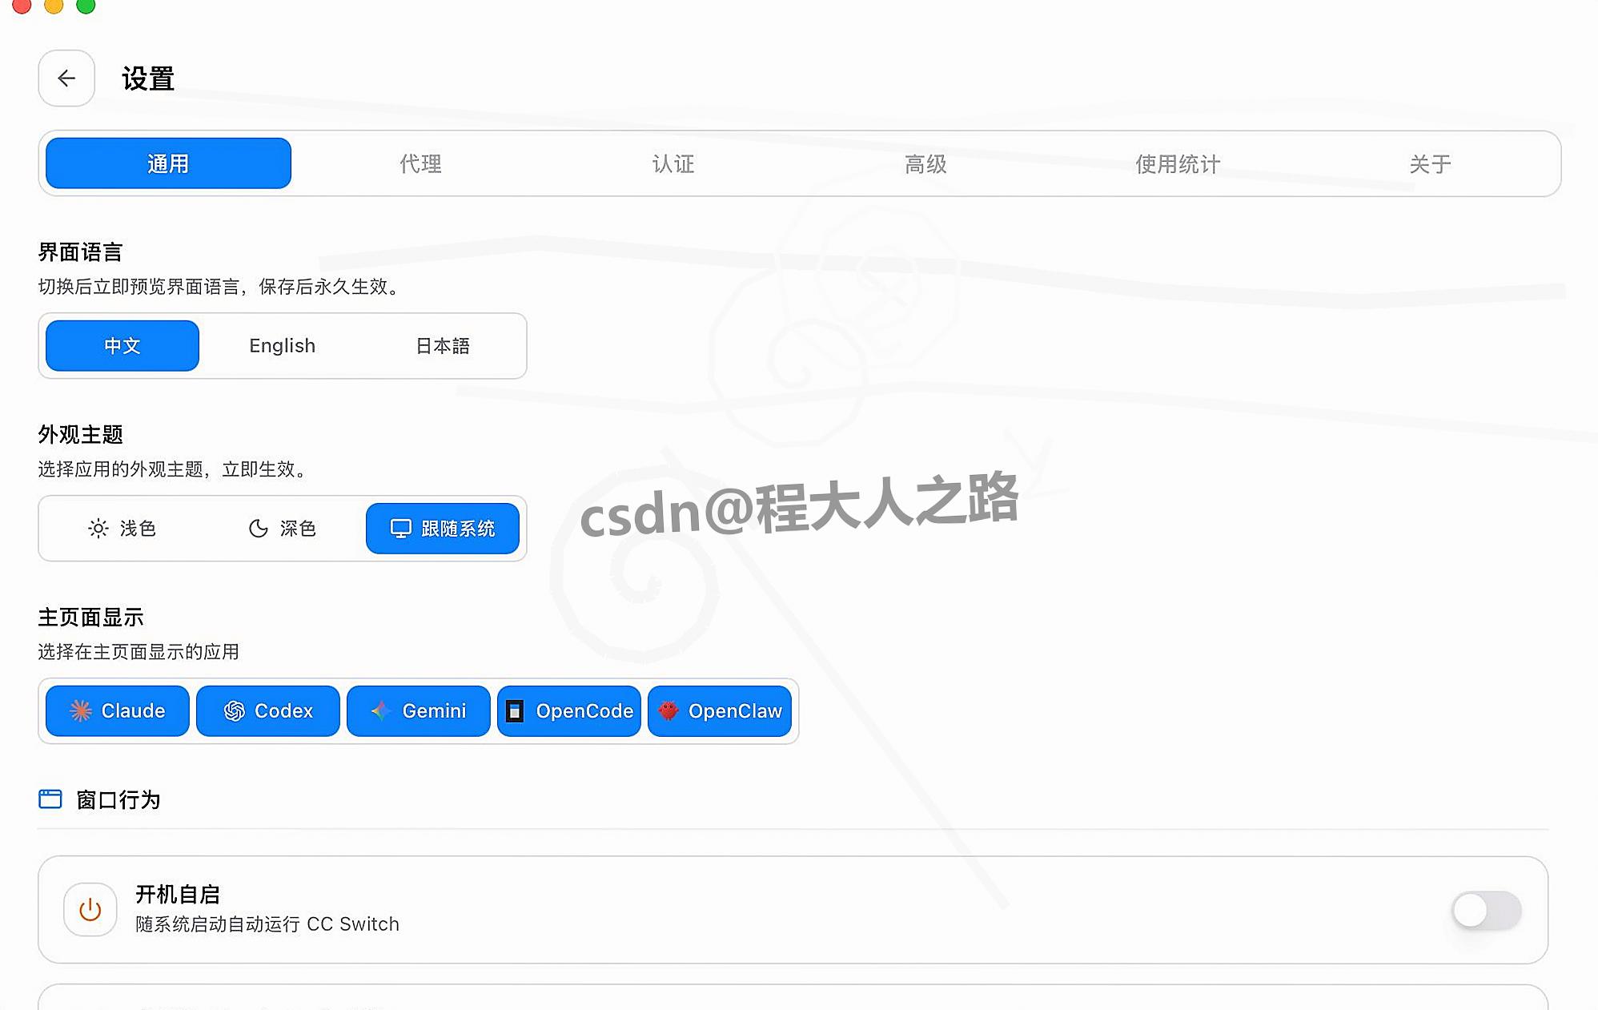Select 中文 interface language
This screenshot has width=1598, height=1010.
(x=122, y=346)
